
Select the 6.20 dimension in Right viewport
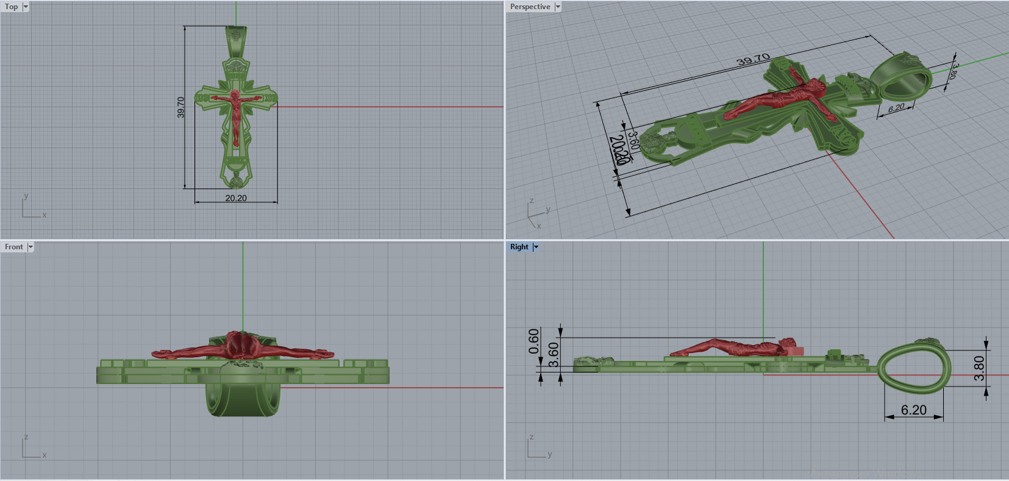(x=914, y=410)
